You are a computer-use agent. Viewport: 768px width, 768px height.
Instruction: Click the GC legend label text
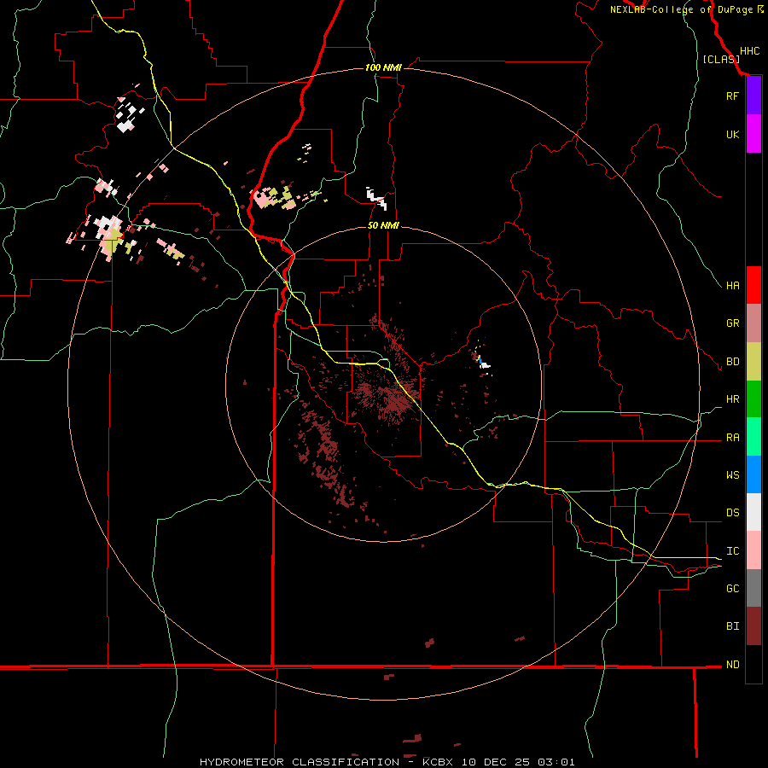(x=732, y=588)
